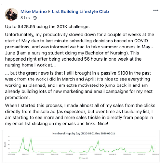Click the highest peak near 2020-02-12
161x163 pixels.
click(x=23, y=137)
